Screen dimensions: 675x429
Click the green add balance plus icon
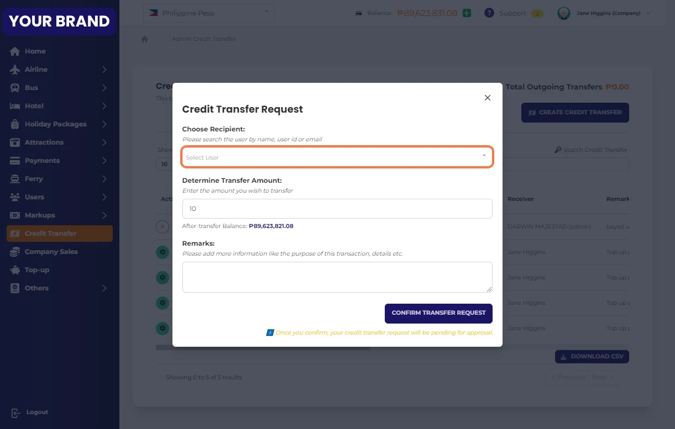pos(467,13)
